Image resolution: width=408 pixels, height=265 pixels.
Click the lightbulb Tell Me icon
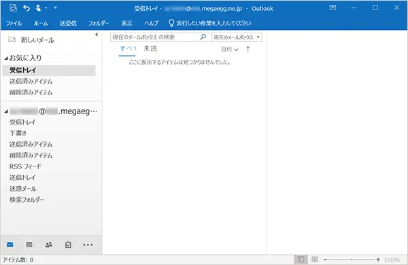171,23
